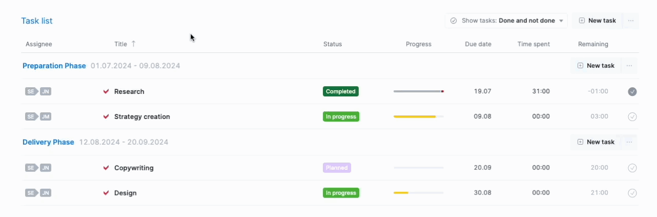Viewport: 657px width, 217px height.
Task: Sort by the Title column header
Action: tap(121, 44)
